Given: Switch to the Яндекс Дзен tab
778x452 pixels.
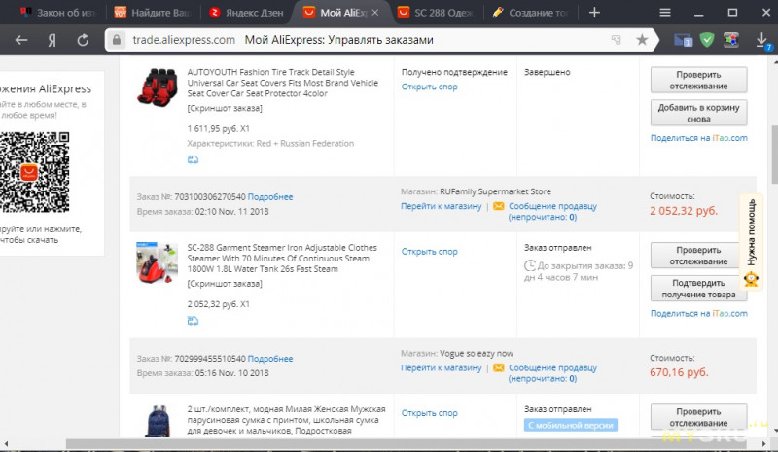Looking at the screenshot, I should click(247, 13).
